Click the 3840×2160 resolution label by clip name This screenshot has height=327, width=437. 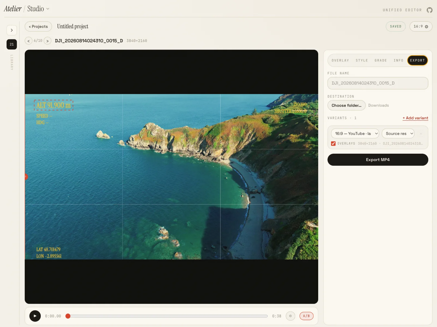137,41
